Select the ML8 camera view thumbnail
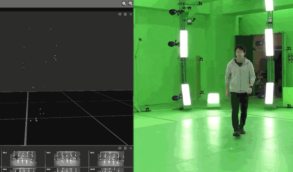Image resolution: width=293 pixels, height=172 pixels. (23, 170)
